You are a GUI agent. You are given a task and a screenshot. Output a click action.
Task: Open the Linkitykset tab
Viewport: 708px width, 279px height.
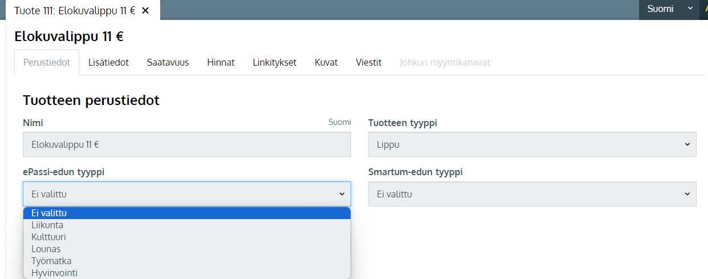pyautogui.click(x=274, y=63)
